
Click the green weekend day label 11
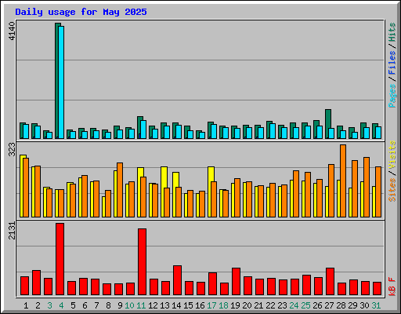pyautogui.click(x=141, y=305)
